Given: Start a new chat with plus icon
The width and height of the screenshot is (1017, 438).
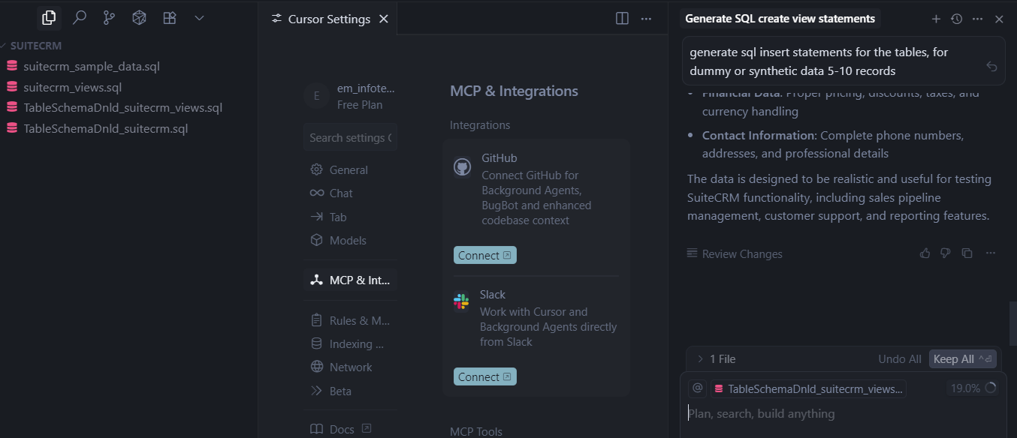Looking at the screenshot, I should (x=936, y=19).
